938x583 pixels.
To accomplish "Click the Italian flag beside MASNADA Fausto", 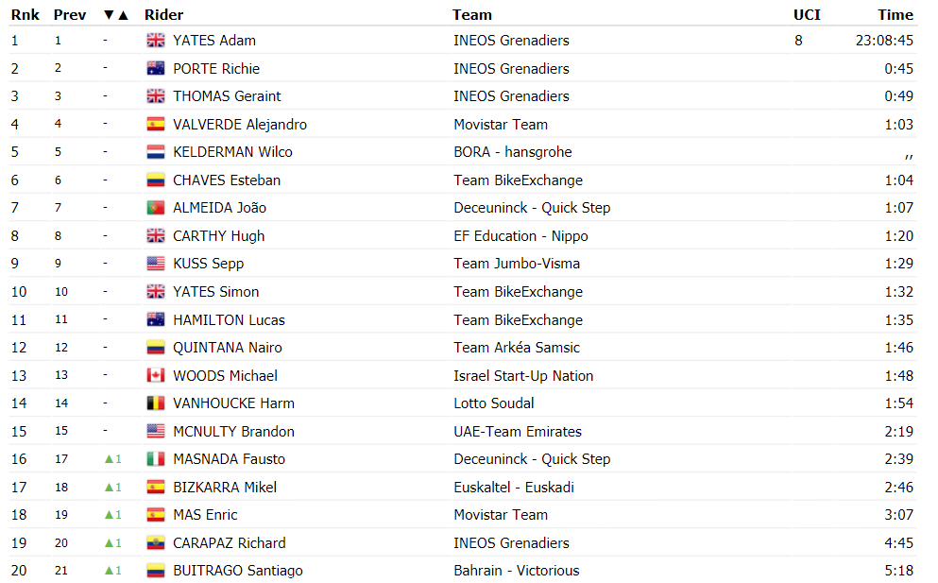I will click(156, 459).
